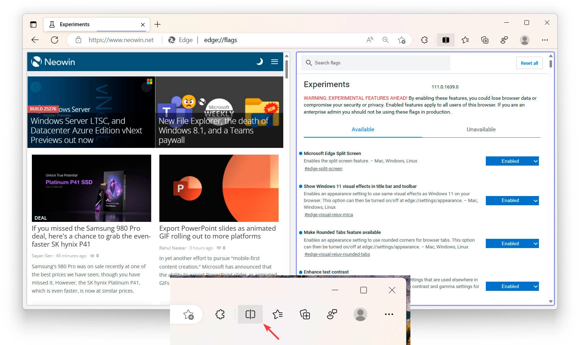This screenshot has height=345, width=580.
Task: Select the Available tab
Action: [363, 130]
